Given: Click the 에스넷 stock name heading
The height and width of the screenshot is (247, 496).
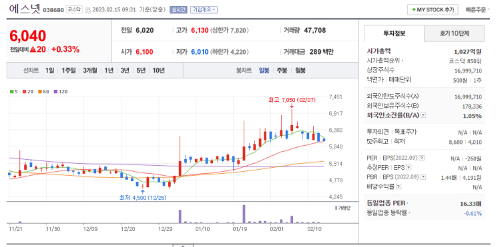Looking at the screenshot, I should tap(25, 9).
